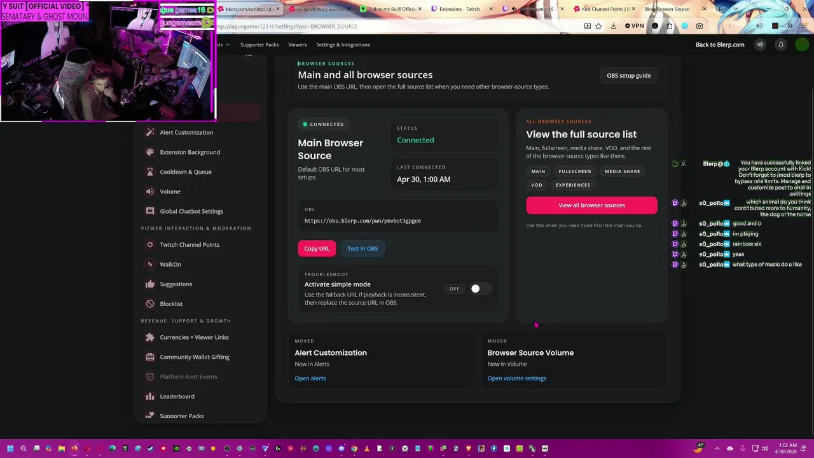Open the Leaderboard bar chart icon
The height and width of the screenshot is (458, 814).
click(150, 396)
